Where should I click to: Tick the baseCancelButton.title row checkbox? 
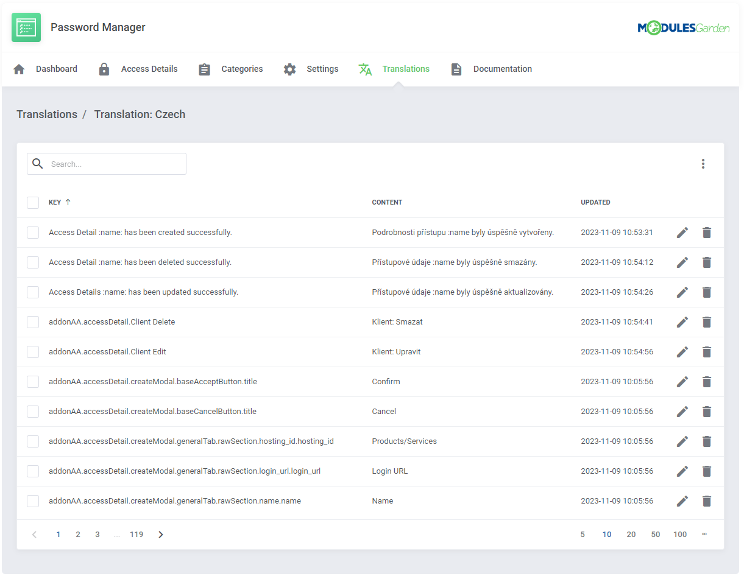click(x=33, y=412)
